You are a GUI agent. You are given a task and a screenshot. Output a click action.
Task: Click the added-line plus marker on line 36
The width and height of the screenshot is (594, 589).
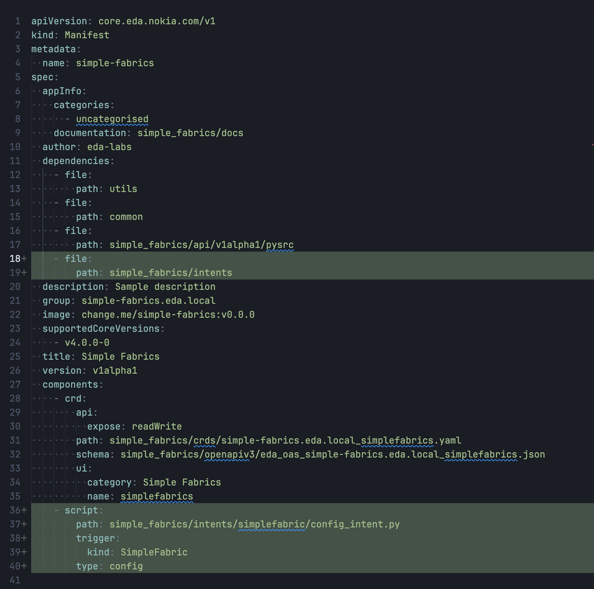click(x=24, y=510)
